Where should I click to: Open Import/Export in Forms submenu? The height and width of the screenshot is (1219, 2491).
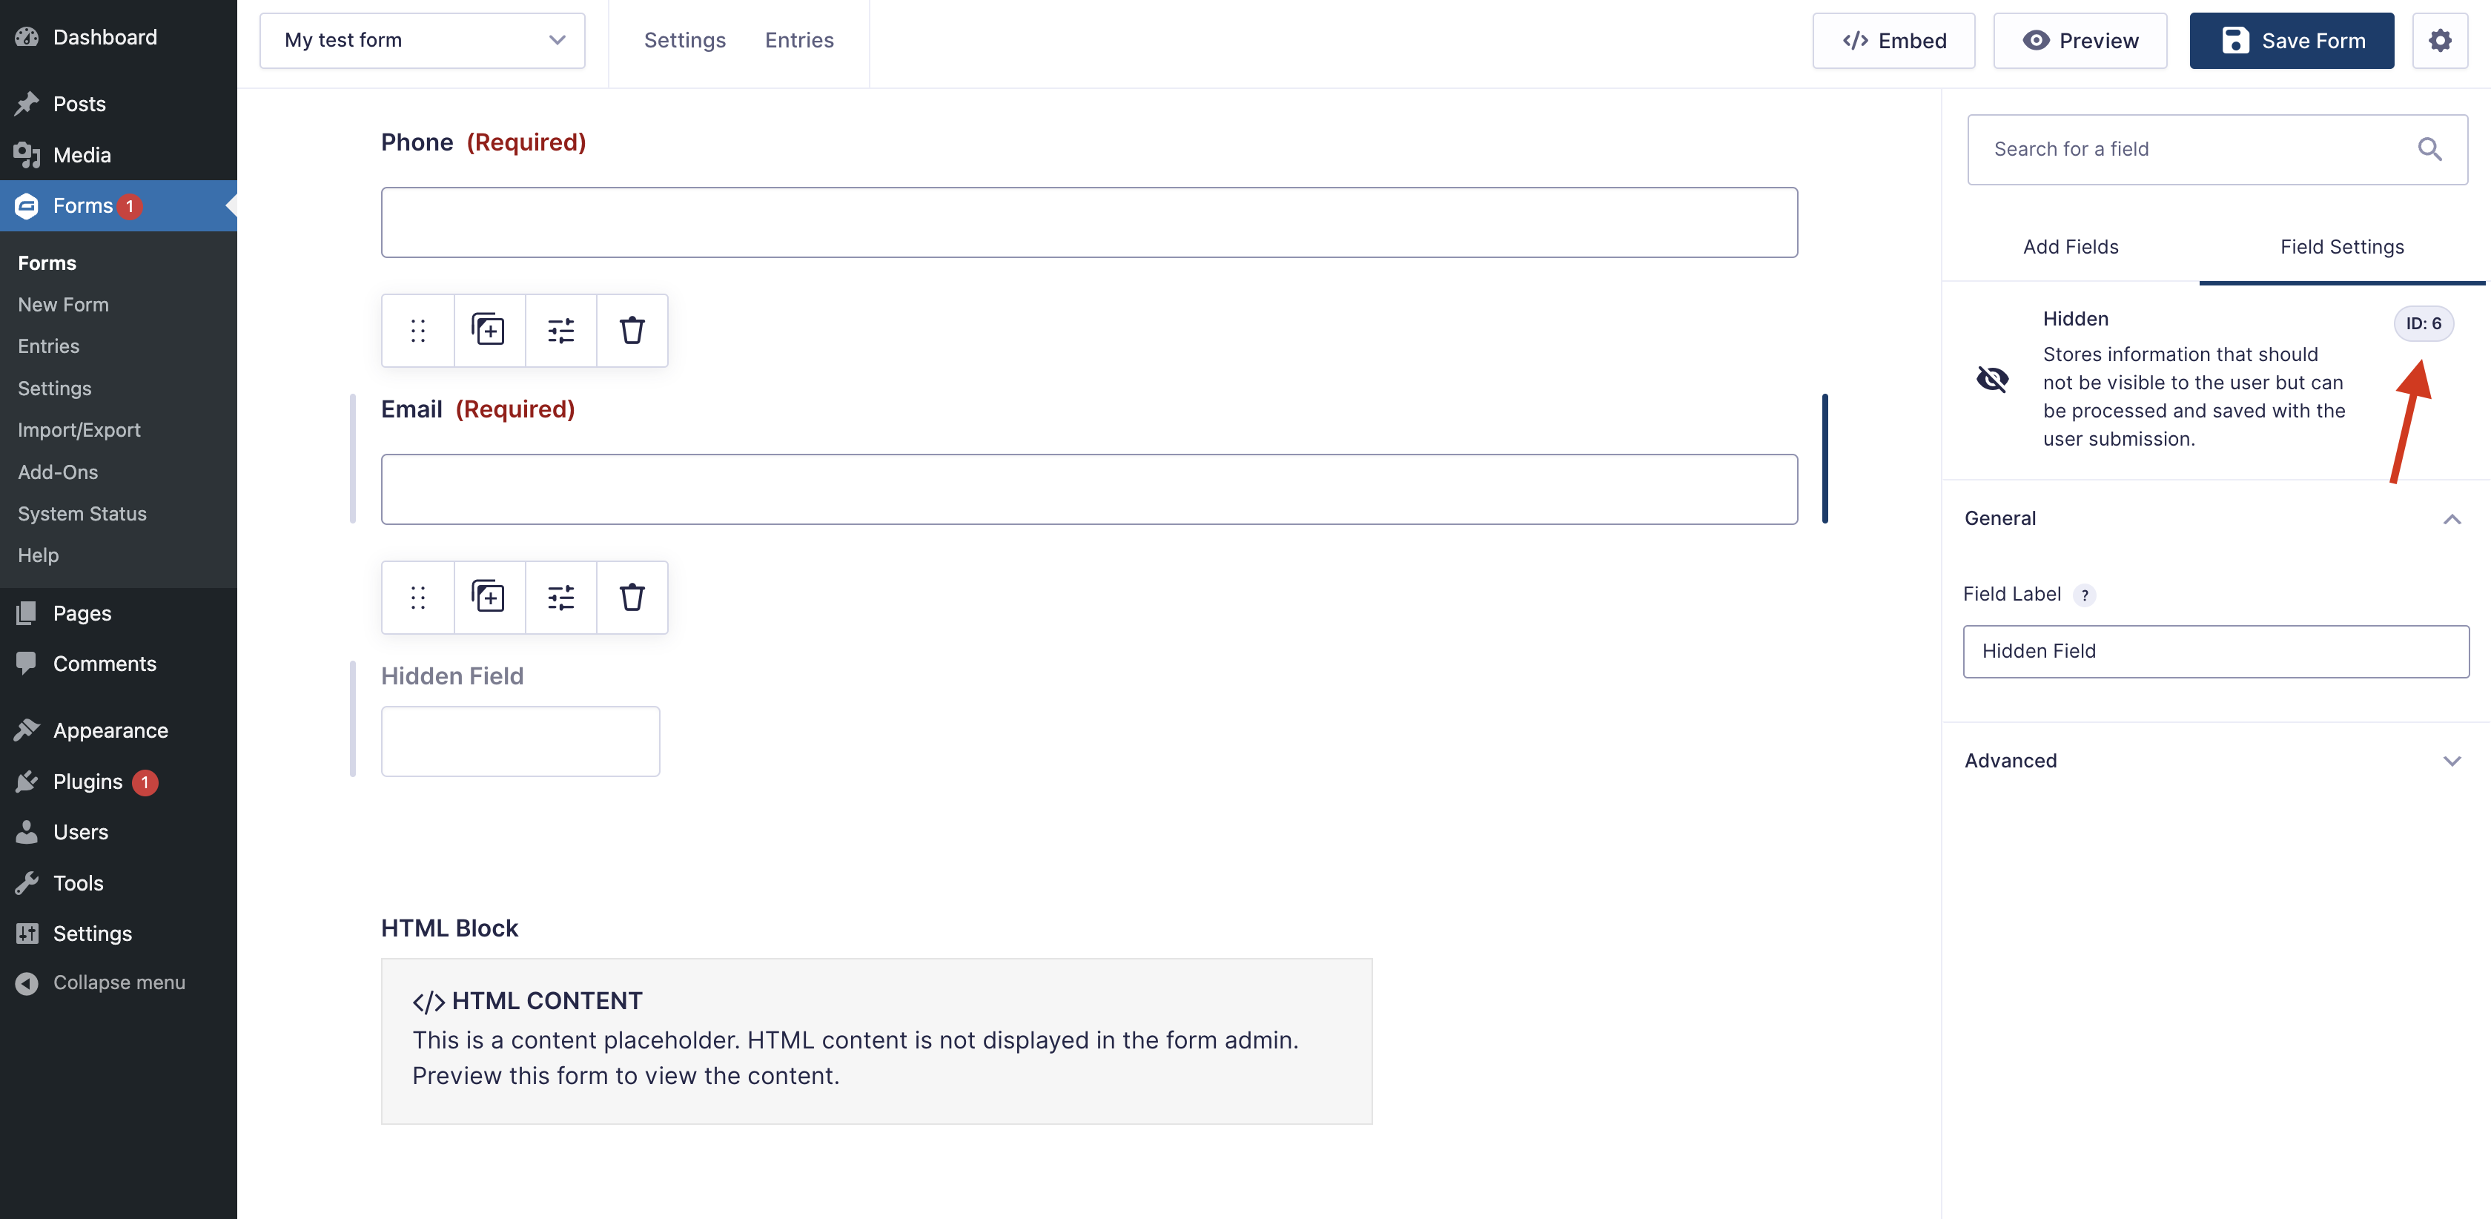79,429
